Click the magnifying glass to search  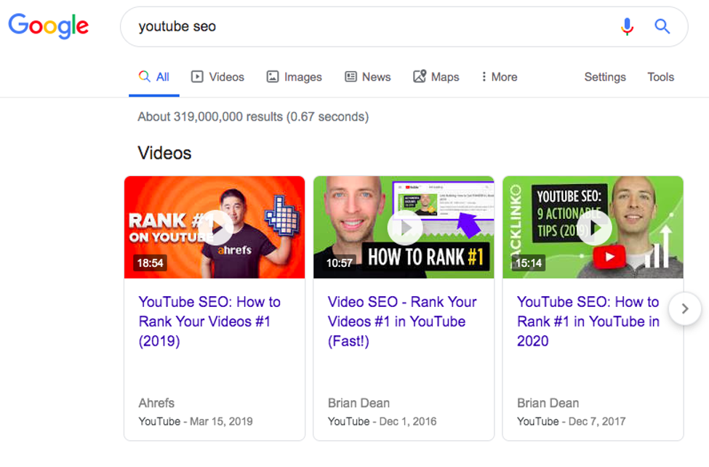tap(662, 26)
